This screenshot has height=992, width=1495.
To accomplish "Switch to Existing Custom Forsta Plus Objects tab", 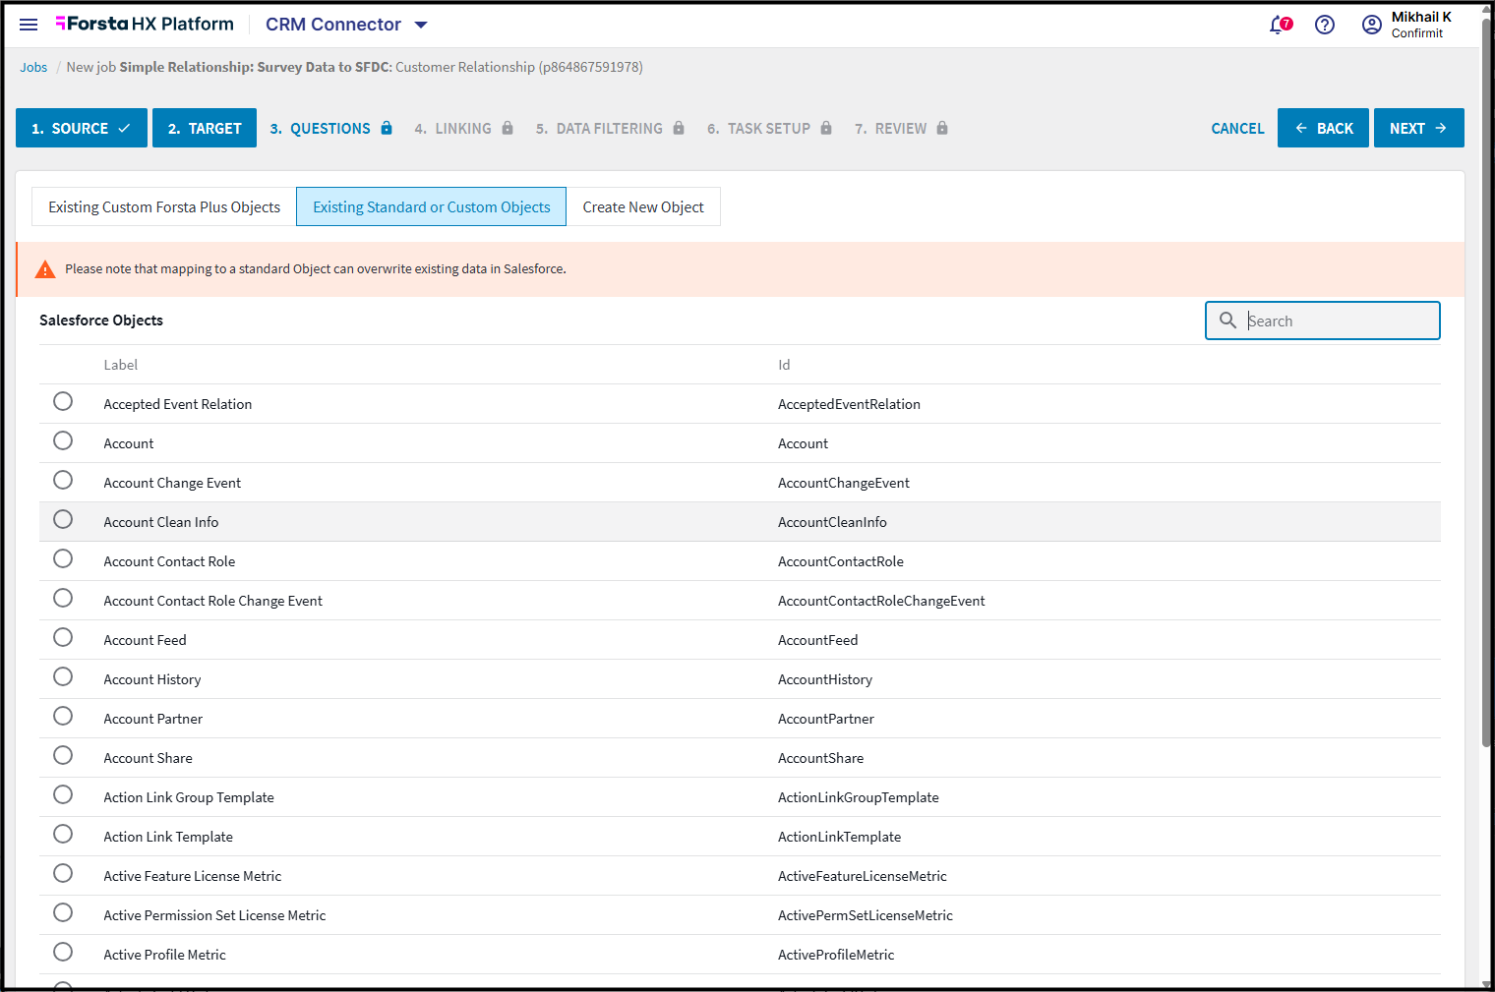I will 164,206.
